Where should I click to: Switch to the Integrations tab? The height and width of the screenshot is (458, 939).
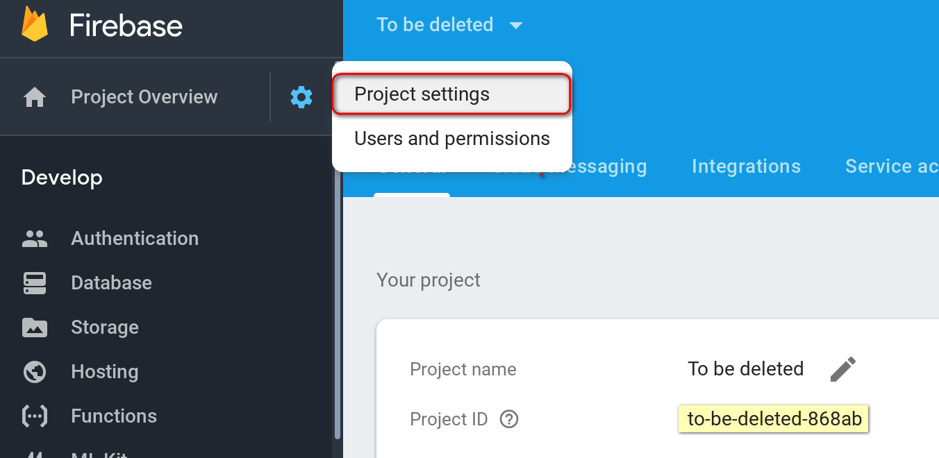(x=746, y=166)
